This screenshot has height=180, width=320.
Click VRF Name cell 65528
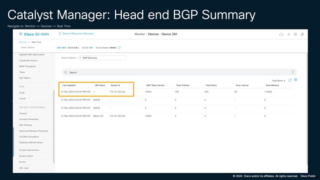(x=96, y=100)
